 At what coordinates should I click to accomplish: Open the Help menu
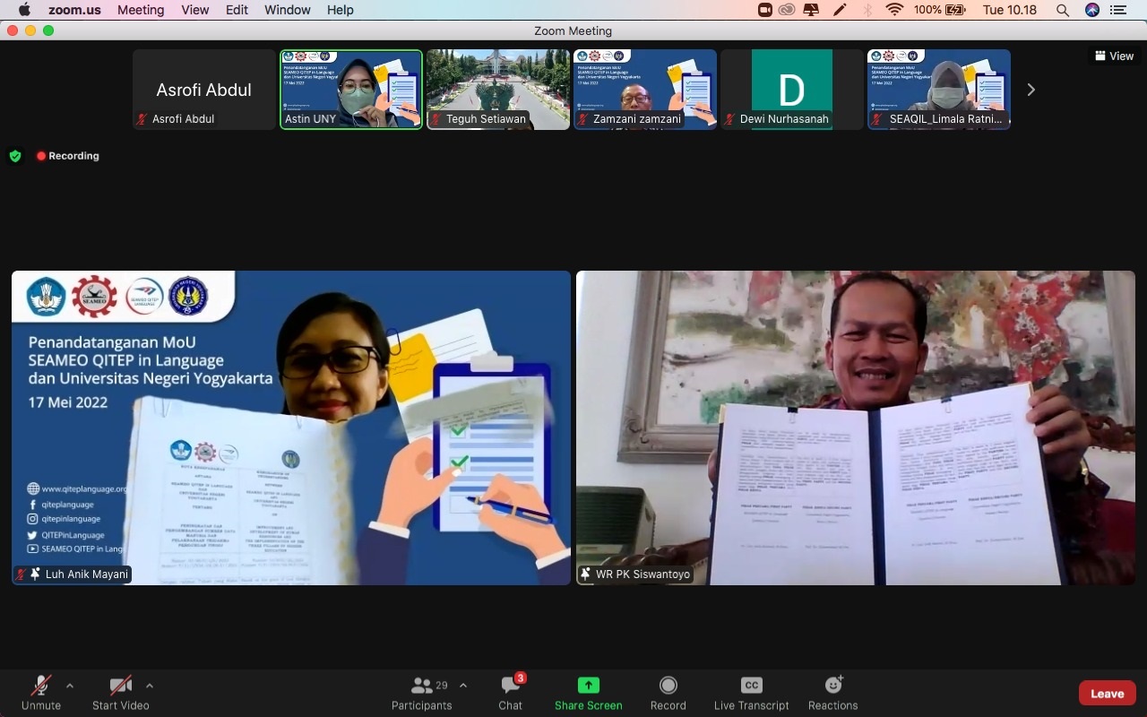[x=341, y=10]
